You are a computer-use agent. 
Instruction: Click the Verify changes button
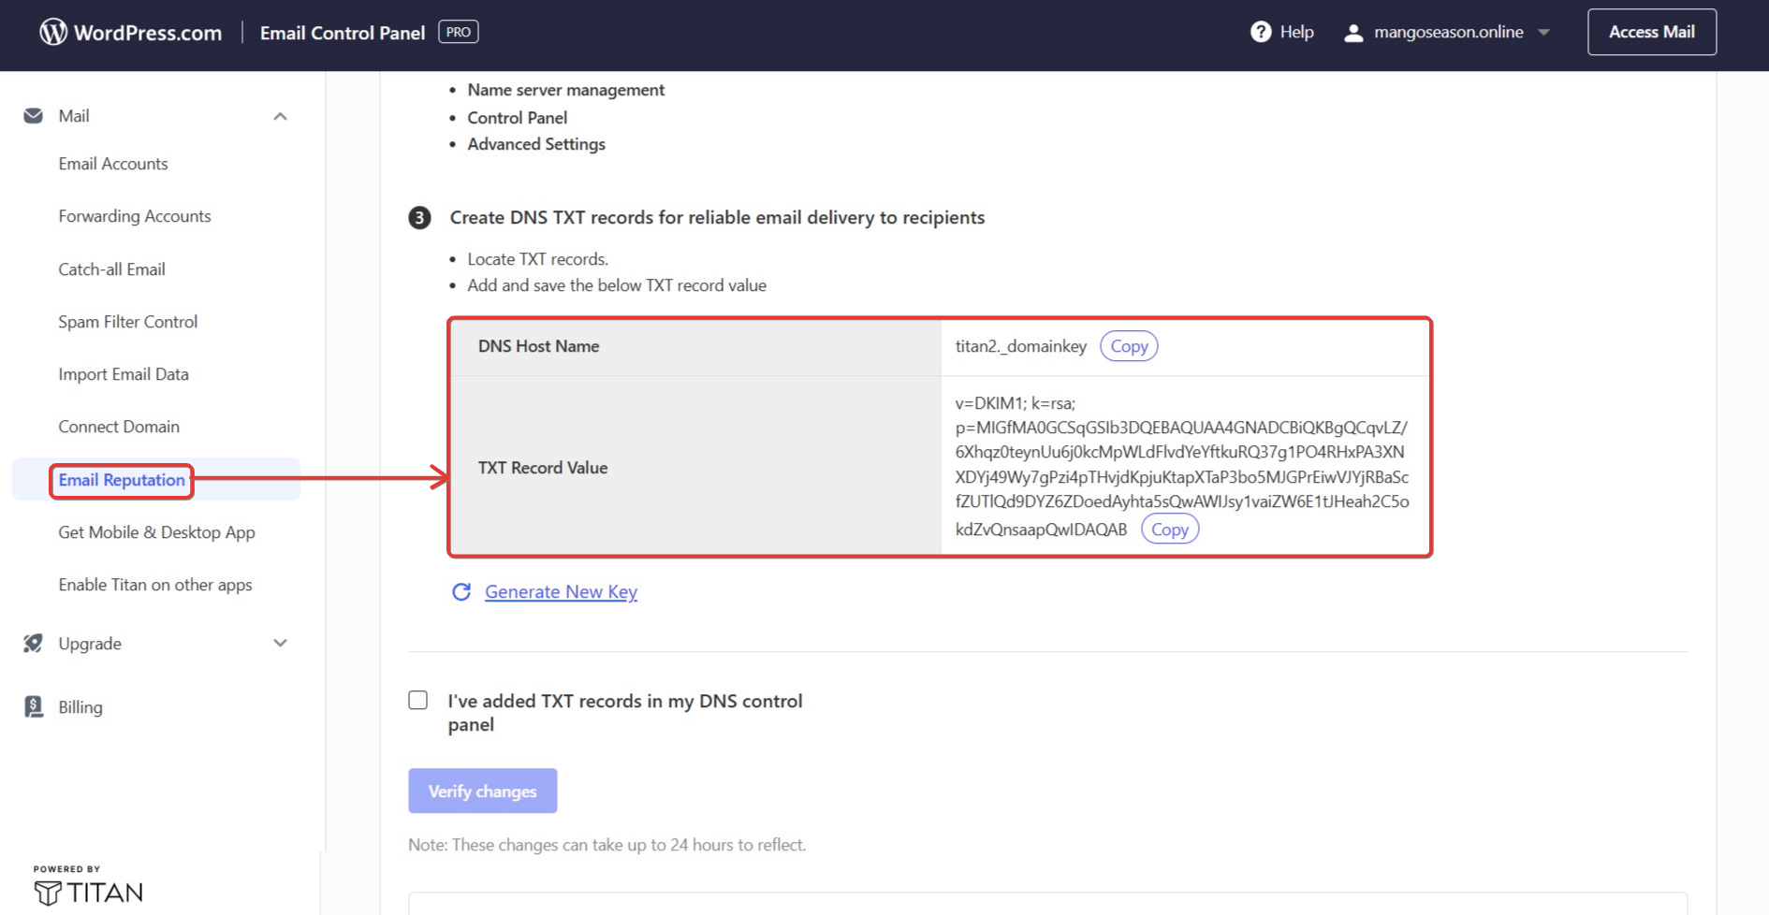tap(483, 791)
